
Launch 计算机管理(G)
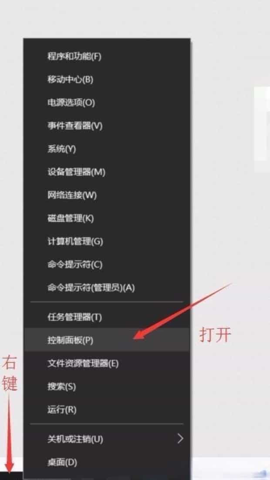(107, 242)
